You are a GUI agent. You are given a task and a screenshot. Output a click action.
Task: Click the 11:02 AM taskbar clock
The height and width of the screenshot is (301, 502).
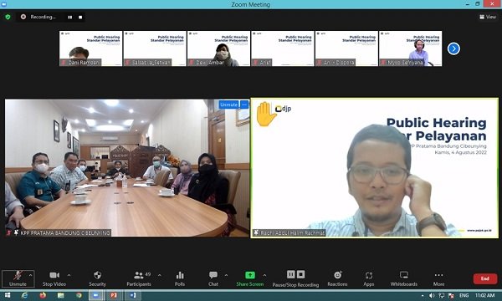coord(484,295)
